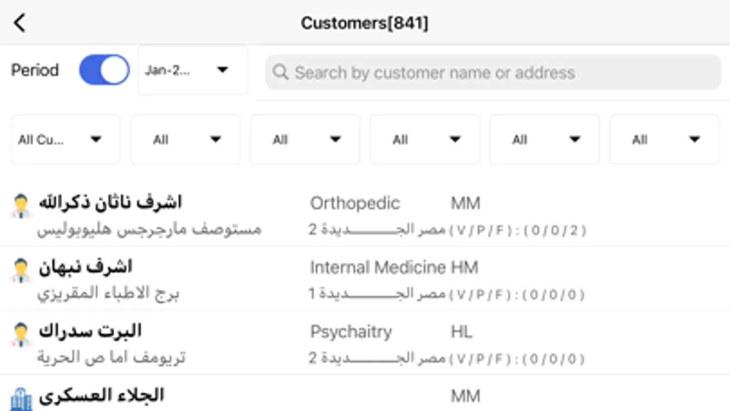This screenshot has height=411, width=730.
Task: Open customer اشرف نبهان
Action: coord(85,267)
